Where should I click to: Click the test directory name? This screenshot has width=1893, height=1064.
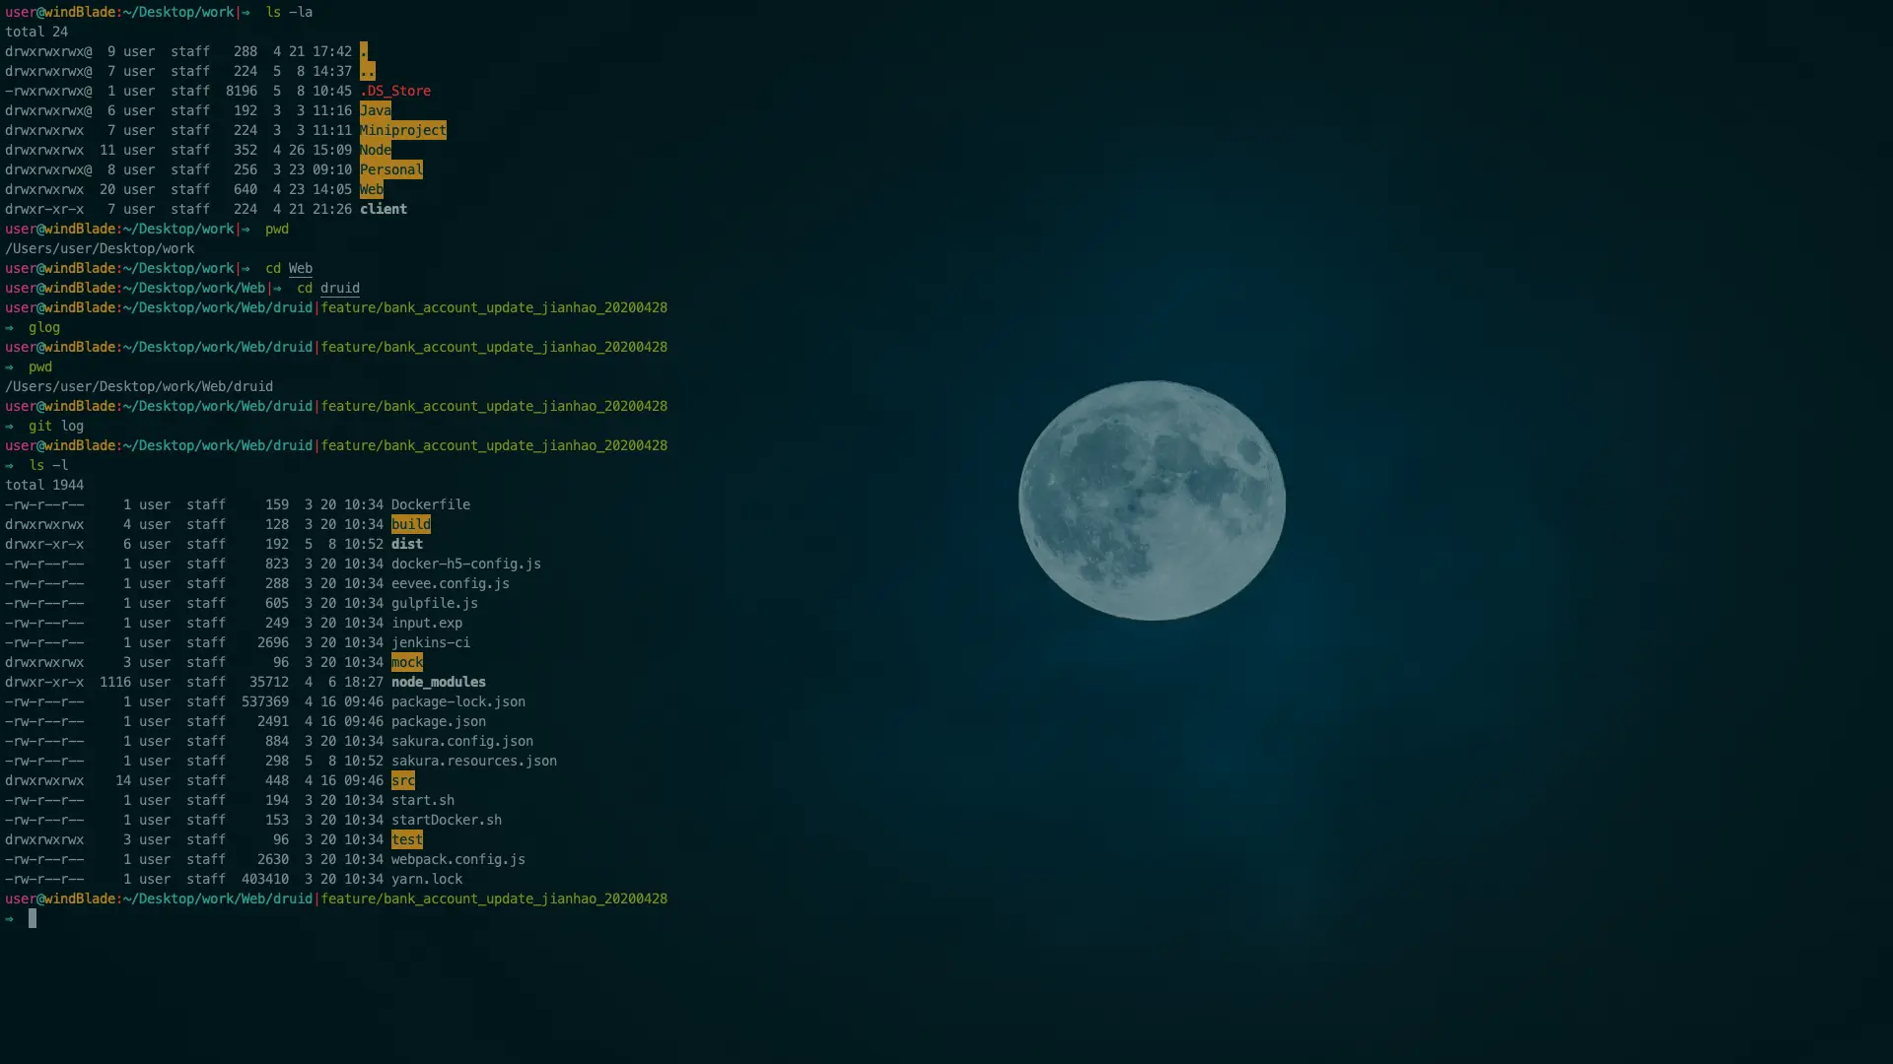[x=407, y=839]
